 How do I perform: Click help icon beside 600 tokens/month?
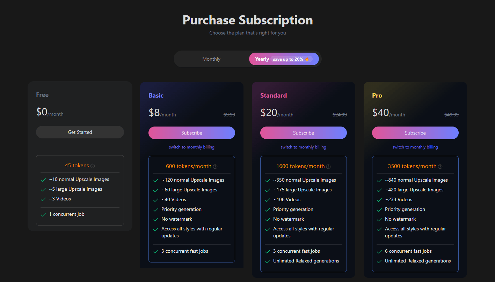coord(215,167)
